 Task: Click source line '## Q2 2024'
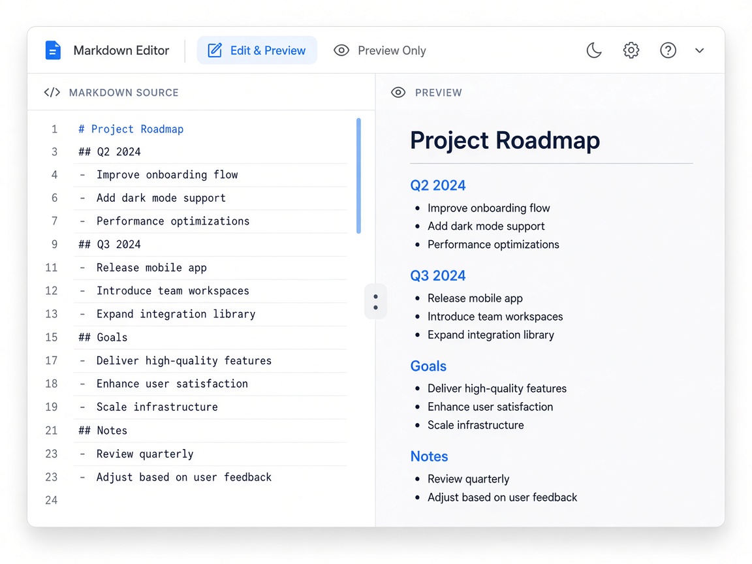pyautogui.click(x=110, y=152)
